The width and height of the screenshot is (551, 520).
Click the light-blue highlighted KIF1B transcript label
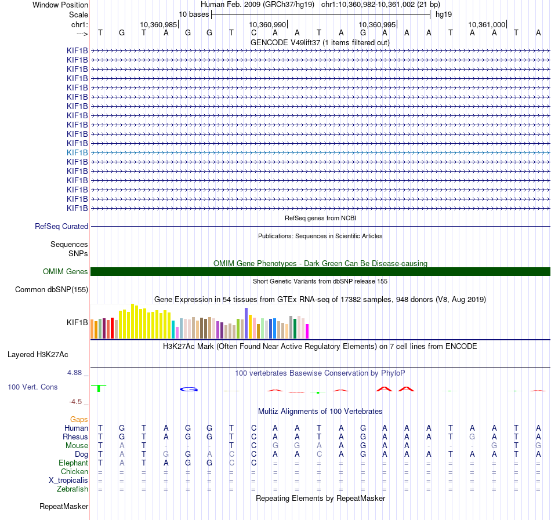pyautogui.click(x=77, y=152)
